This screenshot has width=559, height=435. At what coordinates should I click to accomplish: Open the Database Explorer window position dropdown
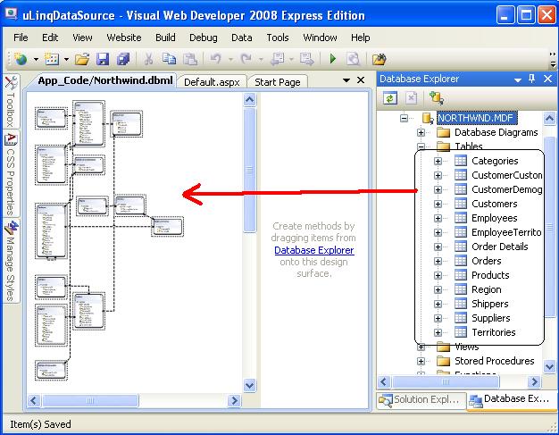click(x=518, y=79)
